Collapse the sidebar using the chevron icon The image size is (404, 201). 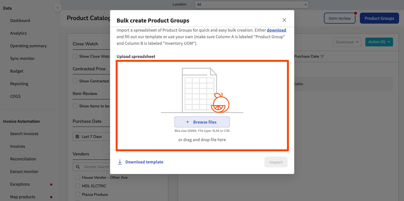58,8
